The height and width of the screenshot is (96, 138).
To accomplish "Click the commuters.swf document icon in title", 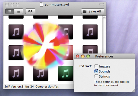I will [41, 4].
